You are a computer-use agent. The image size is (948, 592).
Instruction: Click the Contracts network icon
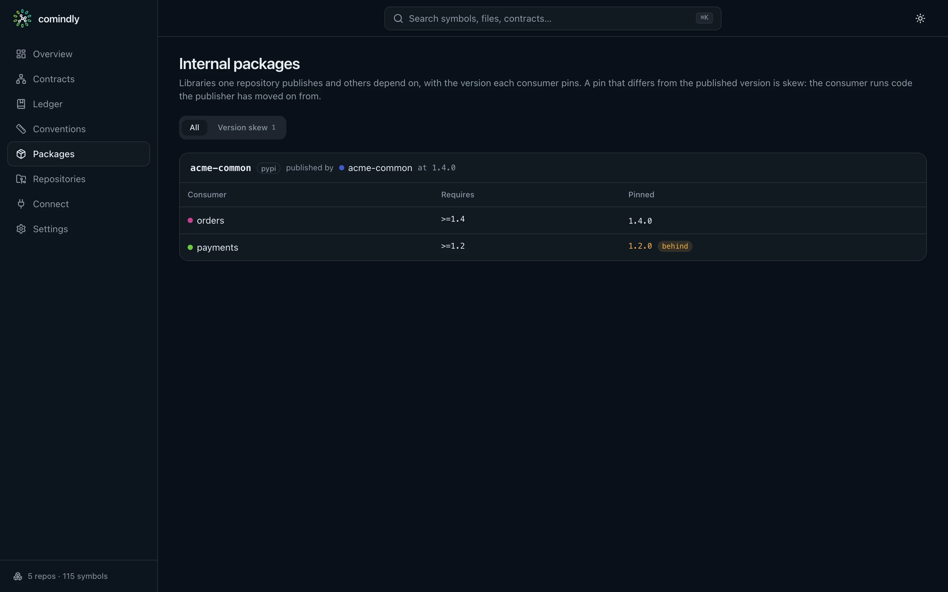click(21, 79)
